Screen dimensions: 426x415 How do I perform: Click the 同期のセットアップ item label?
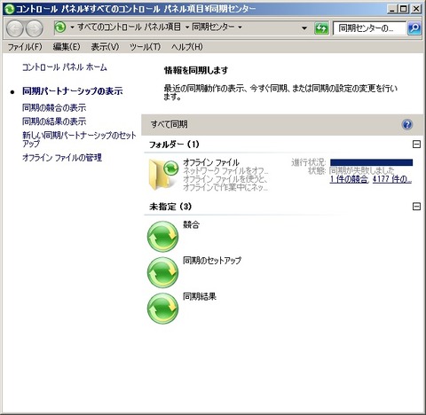click(212, 261)
